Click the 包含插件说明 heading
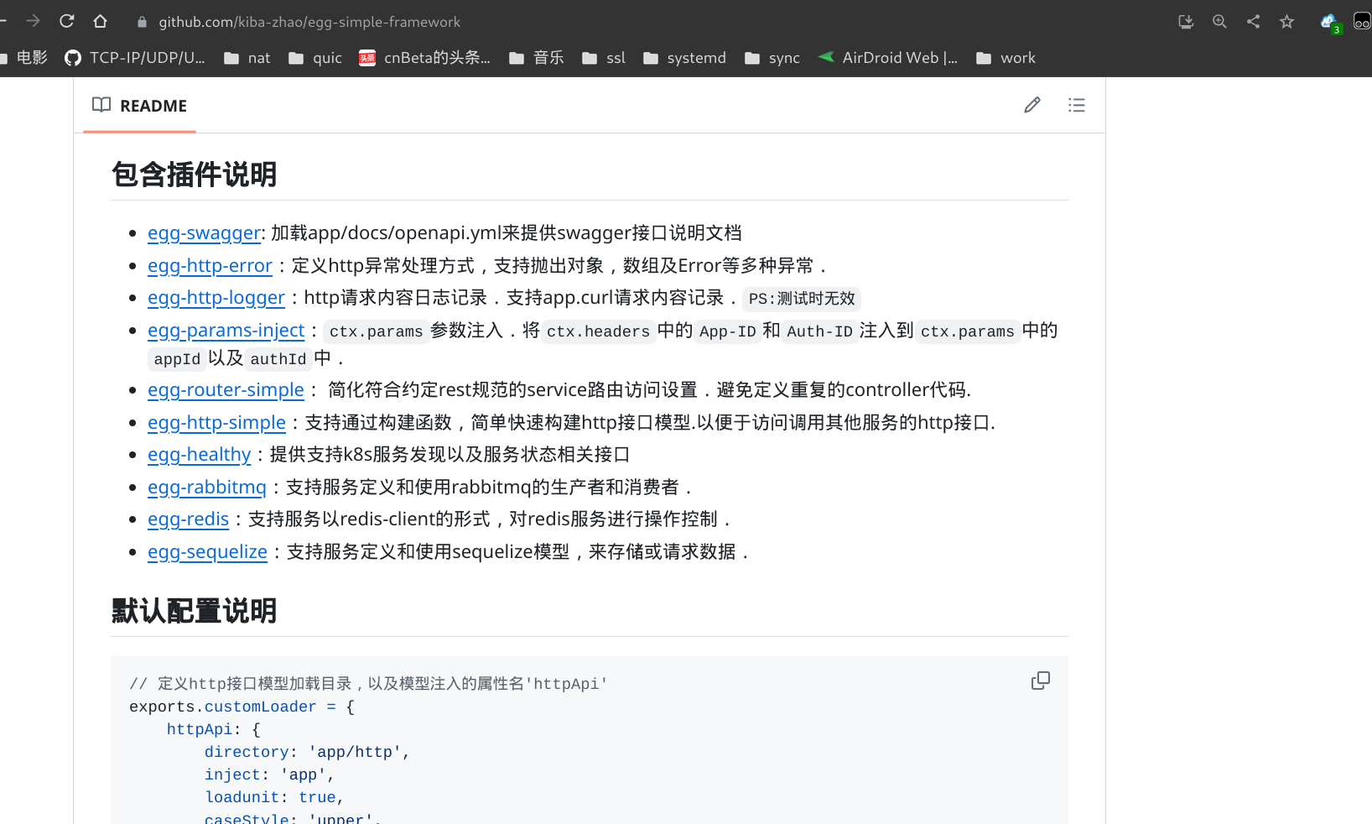The width and height of the screenshot is (1372, 824). click(x=194, y=175)
